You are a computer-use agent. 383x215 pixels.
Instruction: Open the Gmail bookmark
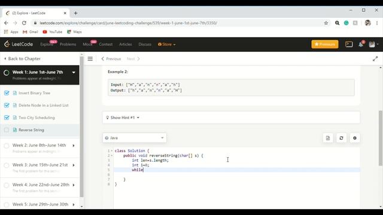pyautogui.click(x=31, y=32)
